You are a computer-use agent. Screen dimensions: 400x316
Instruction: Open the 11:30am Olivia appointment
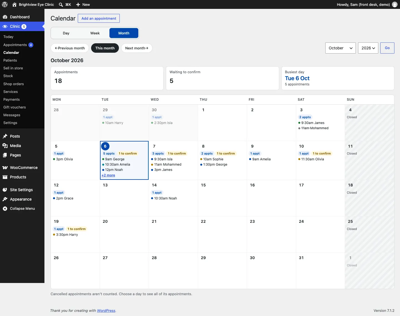pyautogui.click(x=311, y=159)
